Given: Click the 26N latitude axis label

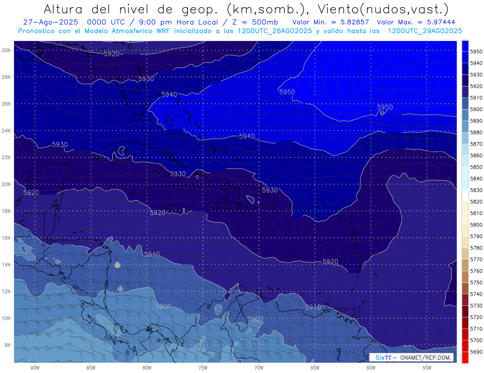Looking at the screenshot, I should point(7,104).
